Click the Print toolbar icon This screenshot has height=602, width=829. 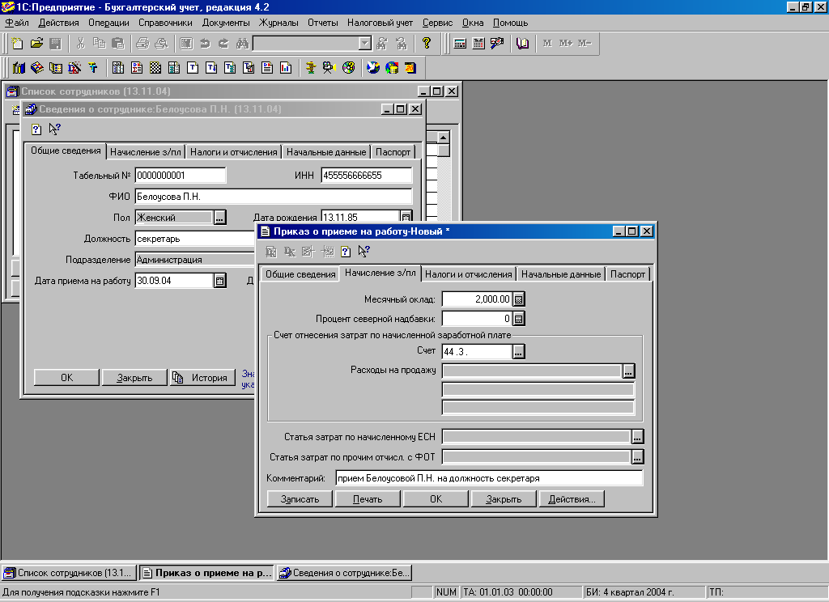pos(142,44)
